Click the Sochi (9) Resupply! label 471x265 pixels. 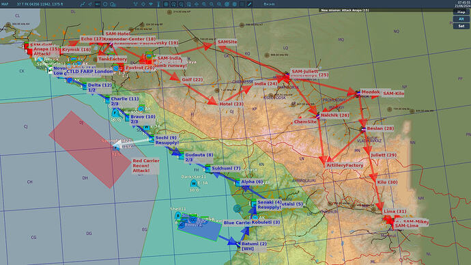click(167, 140)
